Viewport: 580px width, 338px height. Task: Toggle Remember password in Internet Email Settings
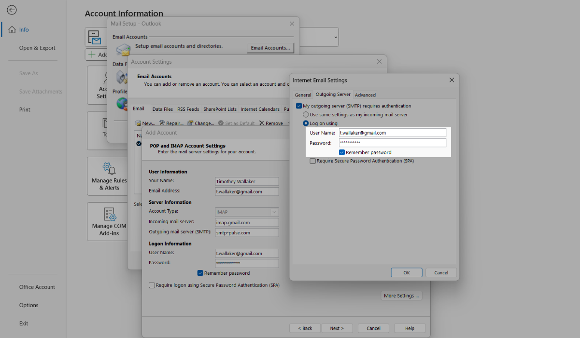(x=342, y=152)
